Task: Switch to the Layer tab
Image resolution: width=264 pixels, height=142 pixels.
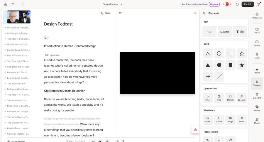Action: [257, 56]
